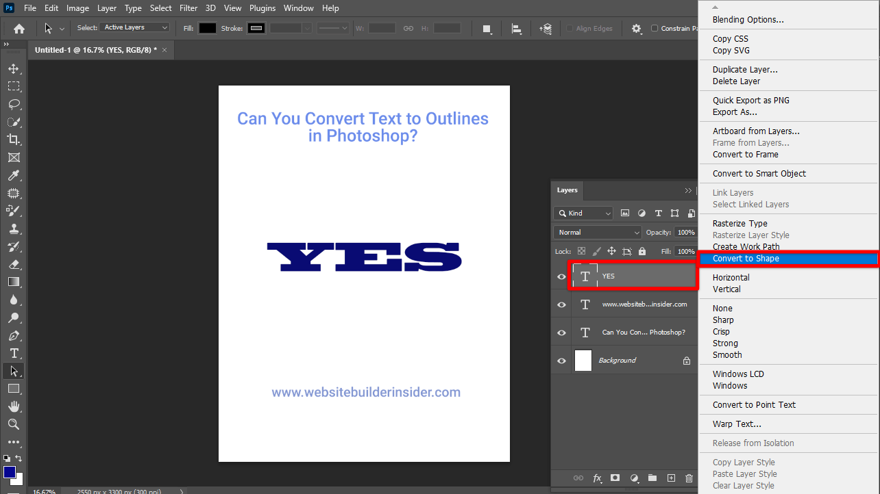880x494 pixels.
Task: Choose the Lasso tool
Action: point(14,104)
